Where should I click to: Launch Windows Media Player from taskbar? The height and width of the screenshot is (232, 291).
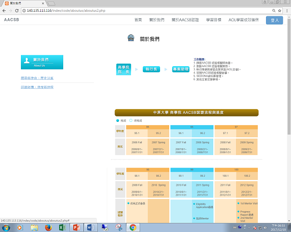click(20, 227)
